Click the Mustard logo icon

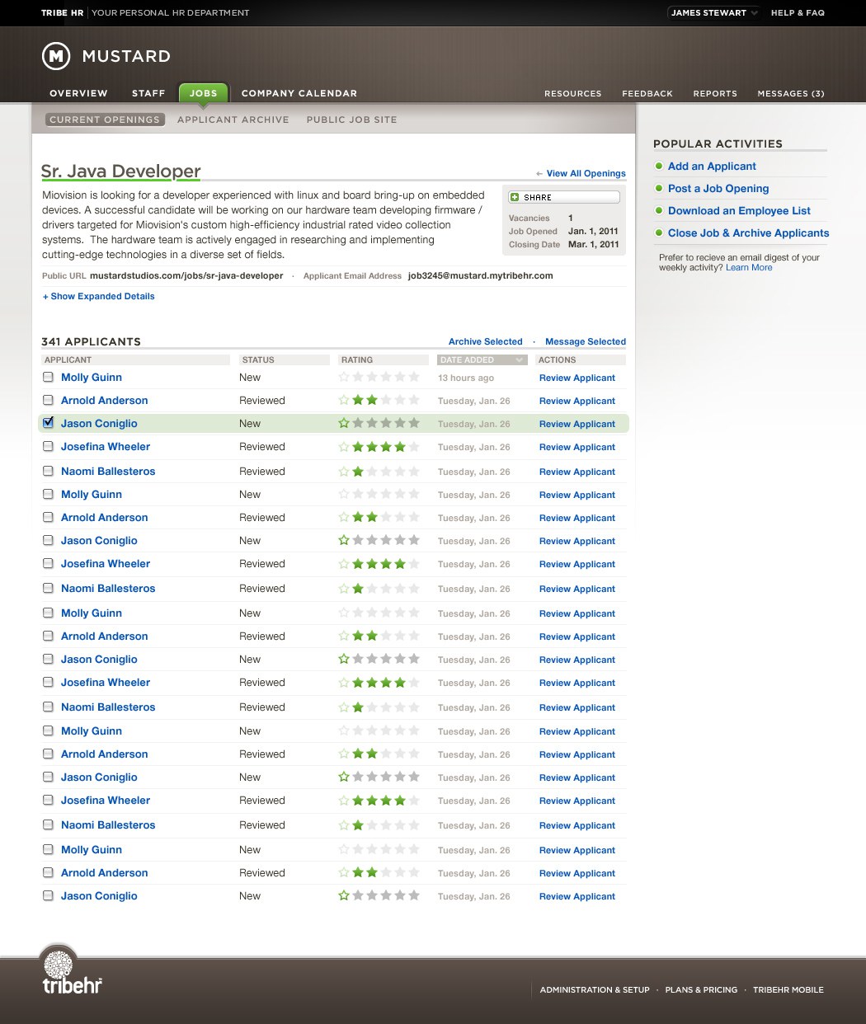[56, 56]
